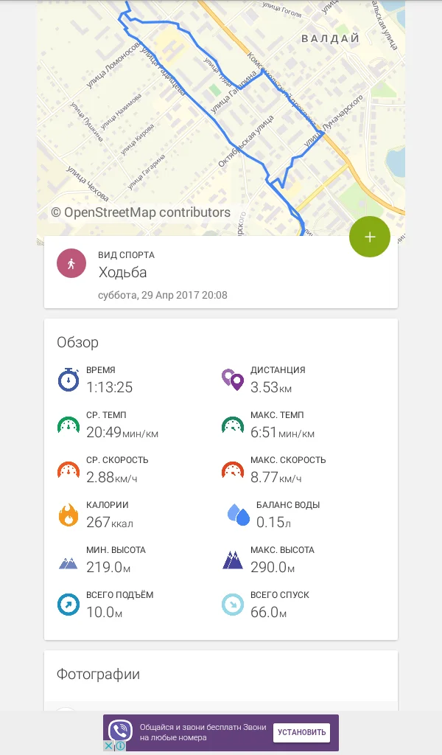Image resolution: width=442 pixels, height=755 pixels.
Task: Tap the Viber ad text message
Action: pos(203,732)
